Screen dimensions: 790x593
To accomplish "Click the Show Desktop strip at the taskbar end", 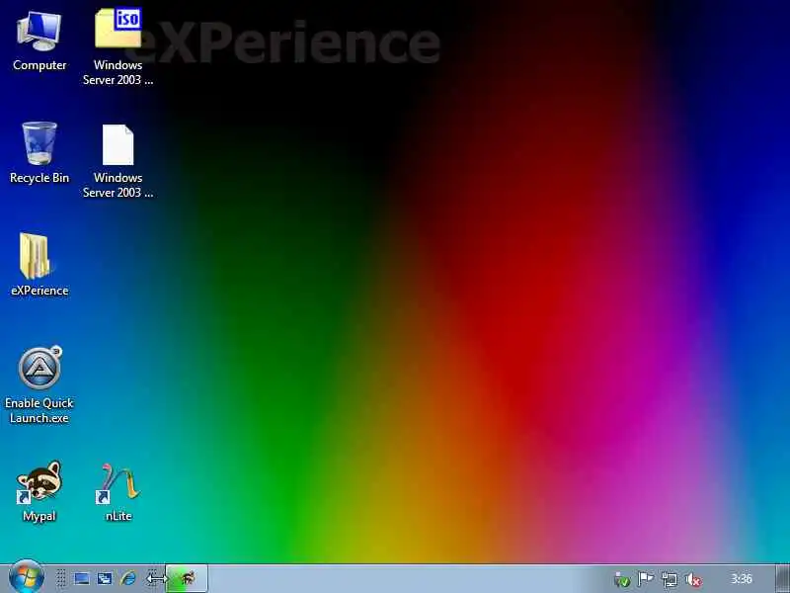I will tap(782, 578).
